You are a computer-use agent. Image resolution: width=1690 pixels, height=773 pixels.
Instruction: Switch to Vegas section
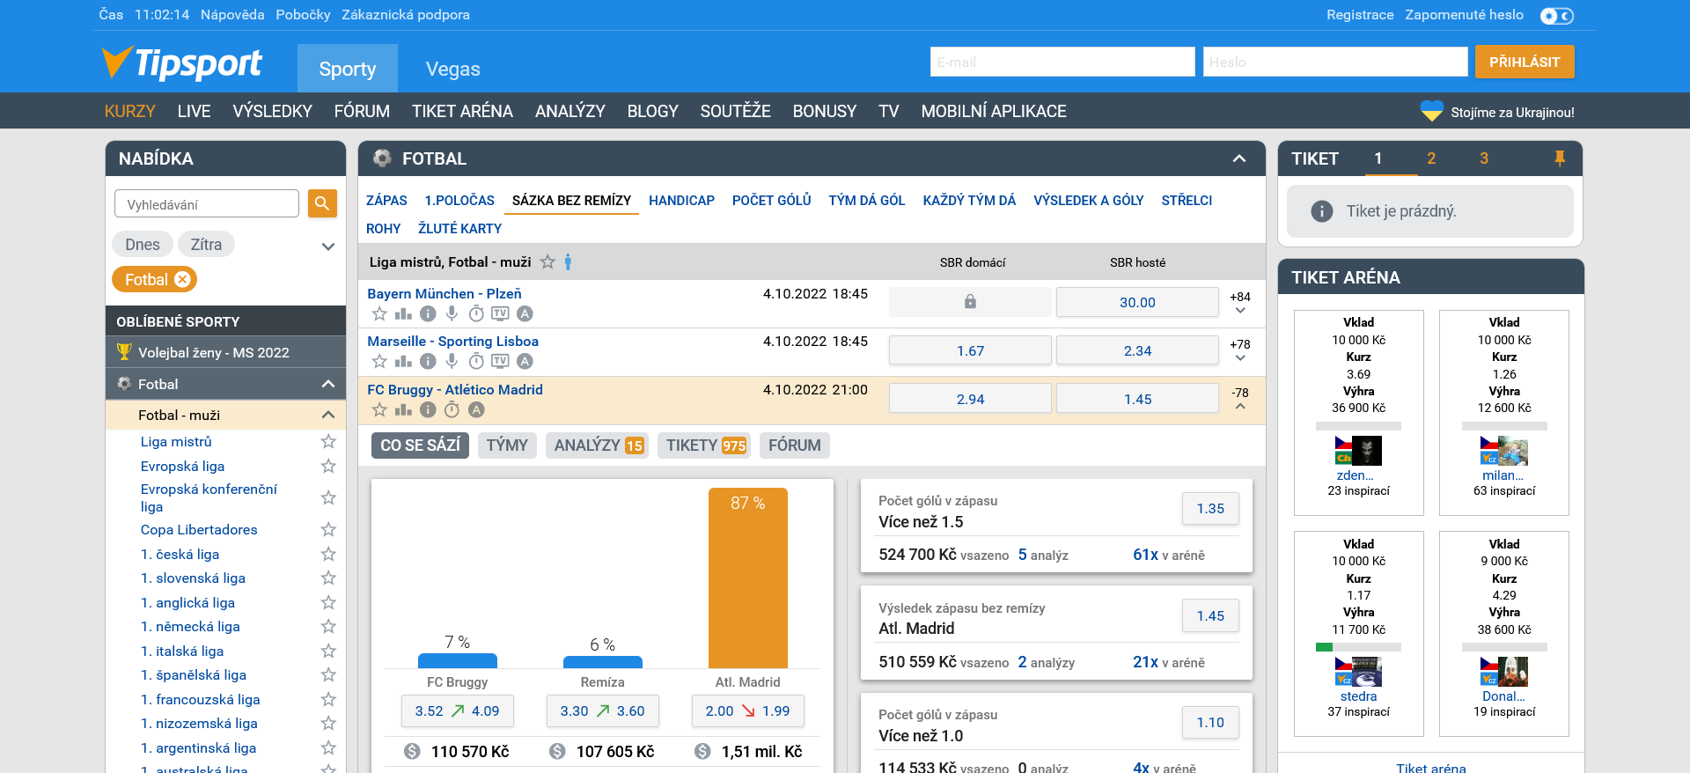click(452, 69)
